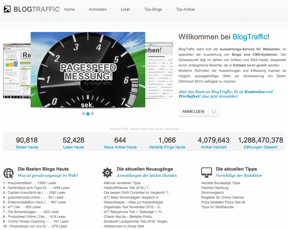This screenshot has width=288, height=230.
Task: Click the left report screenshot slide
Action: pyautogui.click(x=17, y=71)
